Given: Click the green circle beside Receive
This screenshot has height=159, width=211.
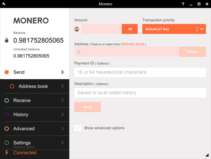Looking at the screenshot, I should coord(7,100).
